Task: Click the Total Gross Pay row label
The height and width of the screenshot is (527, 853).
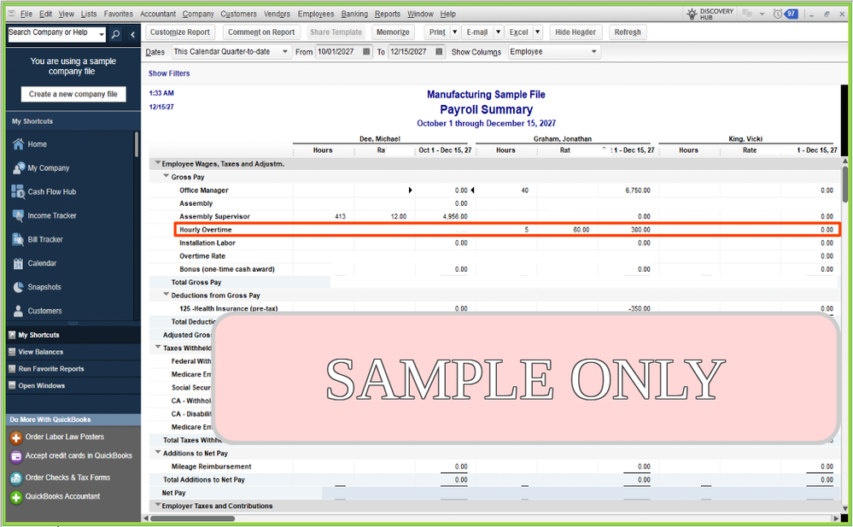Action: click(x=196, y=283)
